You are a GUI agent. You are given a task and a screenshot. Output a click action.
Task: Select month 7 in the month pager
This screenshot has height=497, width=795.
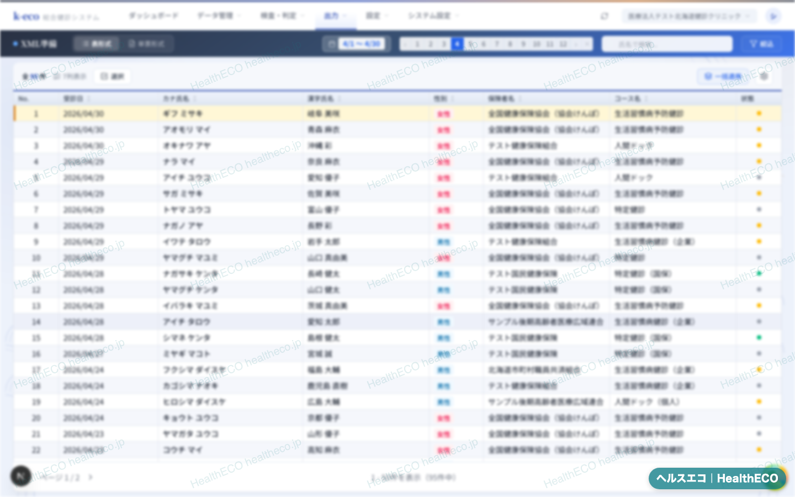coord(497,44)
